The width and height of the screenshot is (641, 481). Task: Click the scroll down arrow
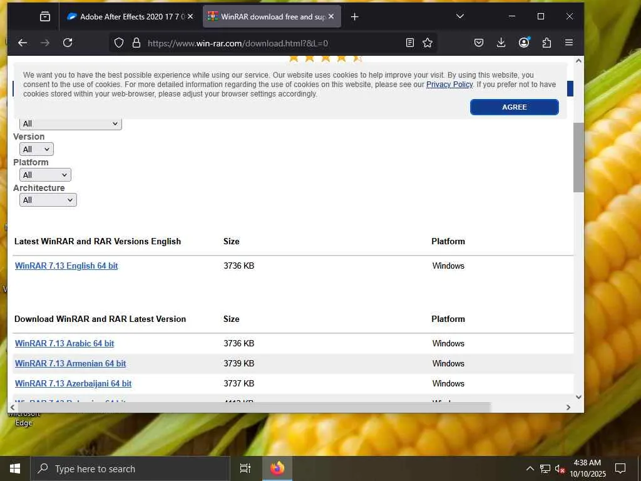coord(578,396)
